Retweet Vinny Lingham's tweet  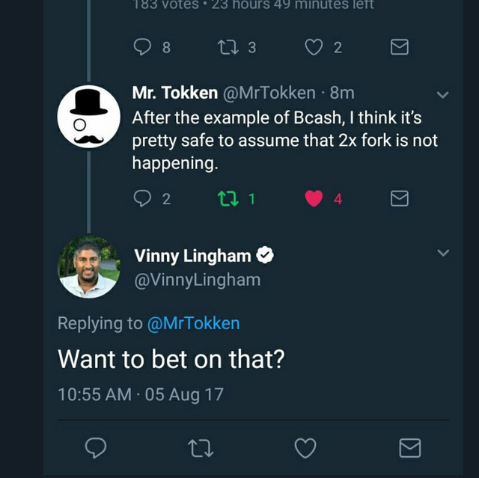point(200,448)
